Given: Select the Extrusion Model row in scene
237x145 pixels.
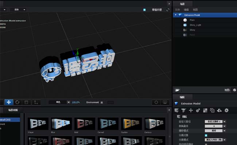Looking at the screenshot, I should (x=205, y=15).
